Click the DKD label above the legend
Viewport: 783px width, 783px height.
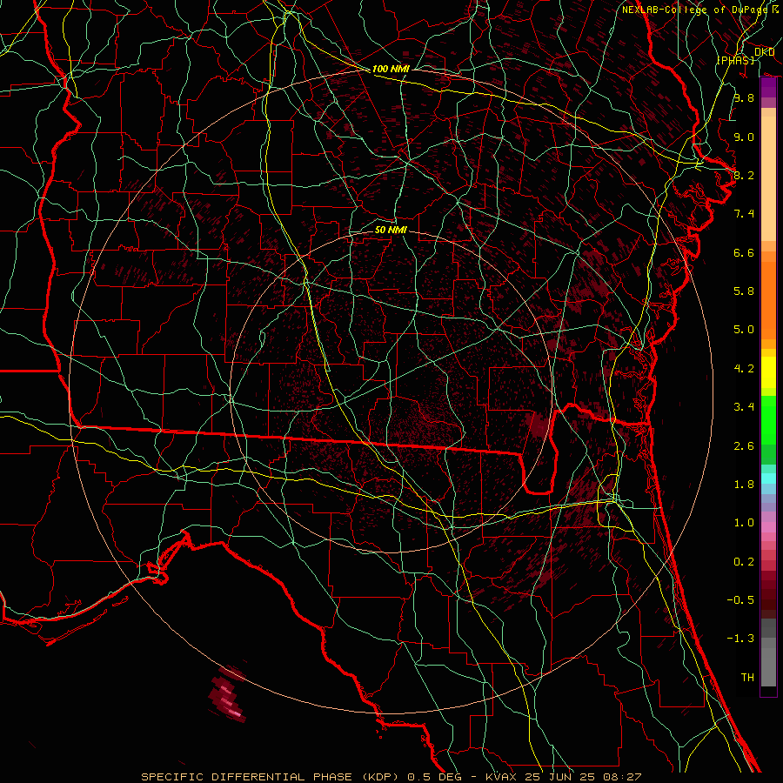[x=764, y=51]
